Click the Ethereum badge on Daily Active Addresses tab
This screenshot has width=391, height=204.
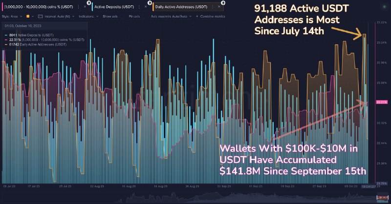[223, 3]
